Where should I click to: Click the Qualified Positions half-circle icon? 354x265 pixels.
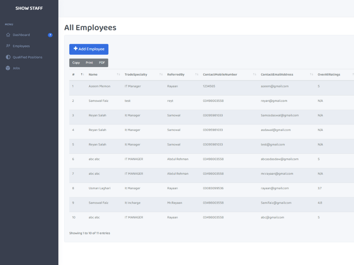[x=8, y=57]
